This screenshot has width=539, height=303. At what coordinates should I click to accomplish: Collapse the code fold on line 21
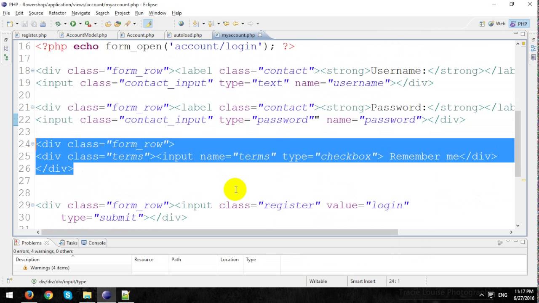pos(33,108)
